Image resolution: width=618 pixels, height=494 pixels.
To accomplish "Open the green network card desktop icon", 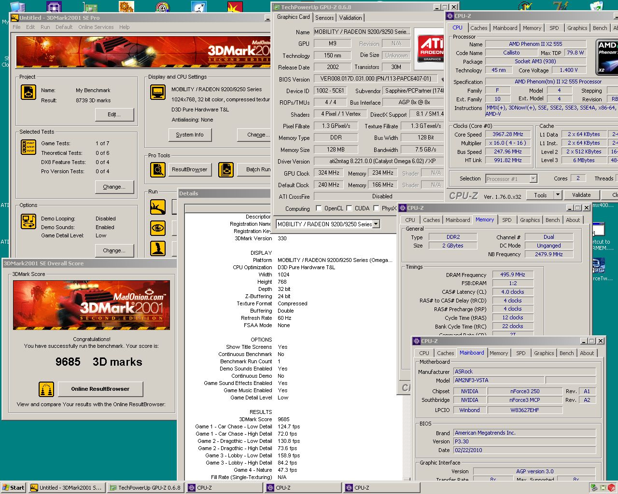I will [x=90, y=7].
